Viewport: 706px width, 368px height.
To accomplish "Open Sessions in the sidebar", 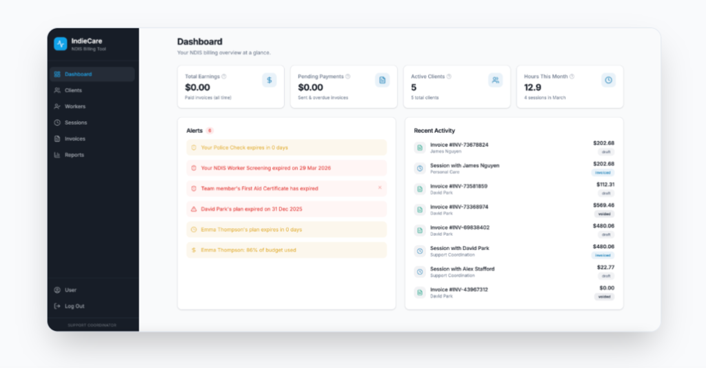I will [92, 123].
